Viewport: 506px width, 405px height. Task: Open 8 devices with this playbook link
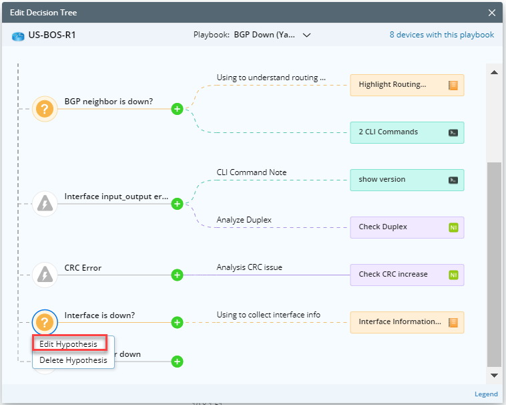(x=442, y=35)
